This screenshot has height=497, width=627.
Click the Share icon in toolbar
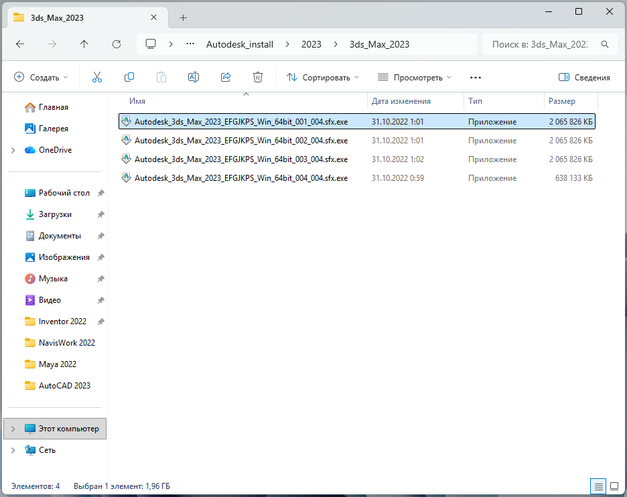point(226,77)
